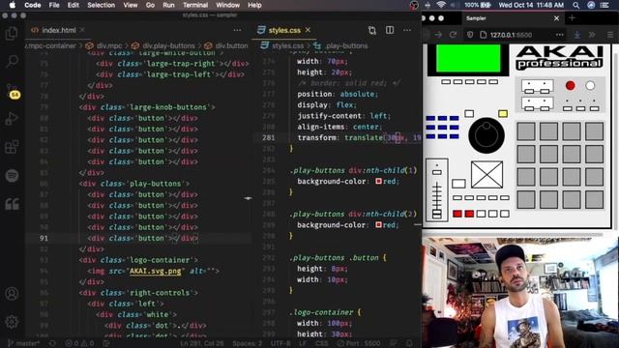Click the browser forward arrow
The width and height of the screenshot is (619, 348).
438,35
